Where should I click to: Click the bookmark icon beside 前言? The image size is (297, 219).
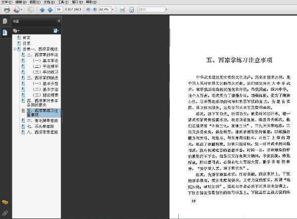coord(19,38)
